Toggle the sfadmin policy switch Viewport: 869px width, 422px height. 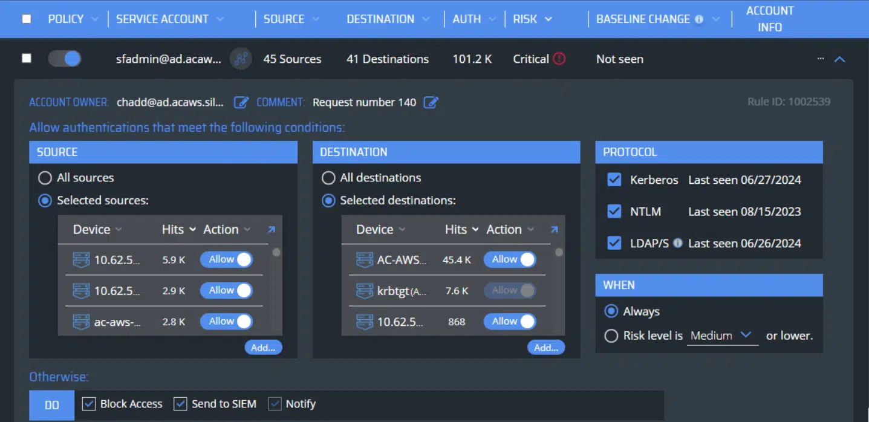click(65, 59)
